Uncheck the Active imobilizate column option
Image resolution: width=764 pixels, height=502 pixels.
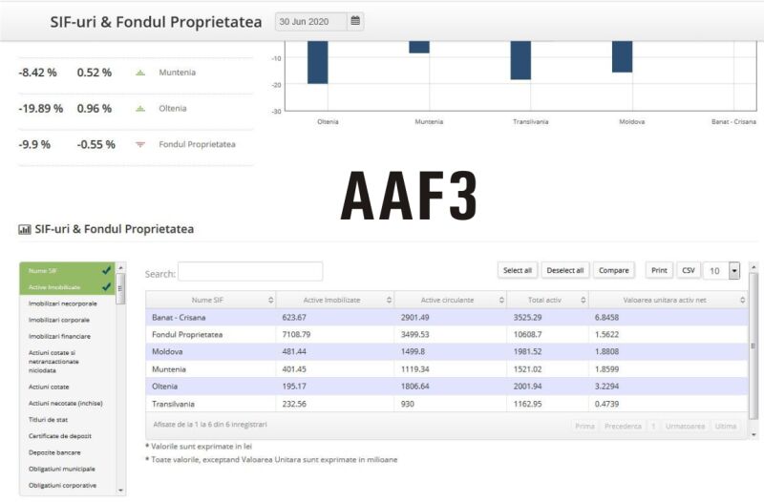point(67,287)
